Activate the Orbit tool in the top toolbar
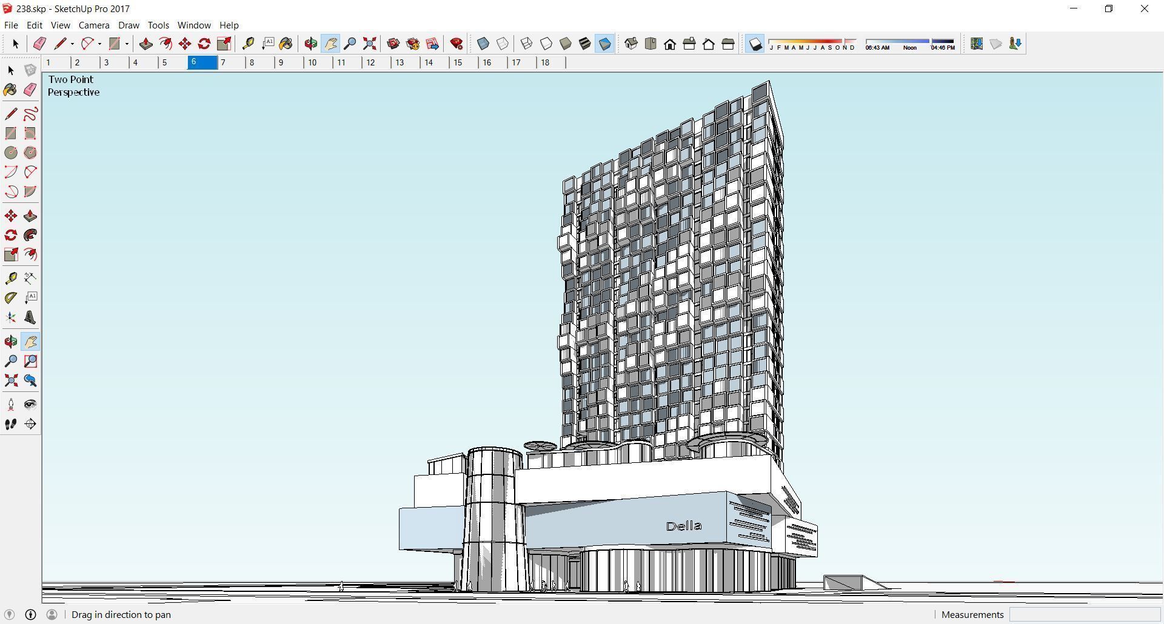This screenshot has width=1164, height=624. pos(311,44)
